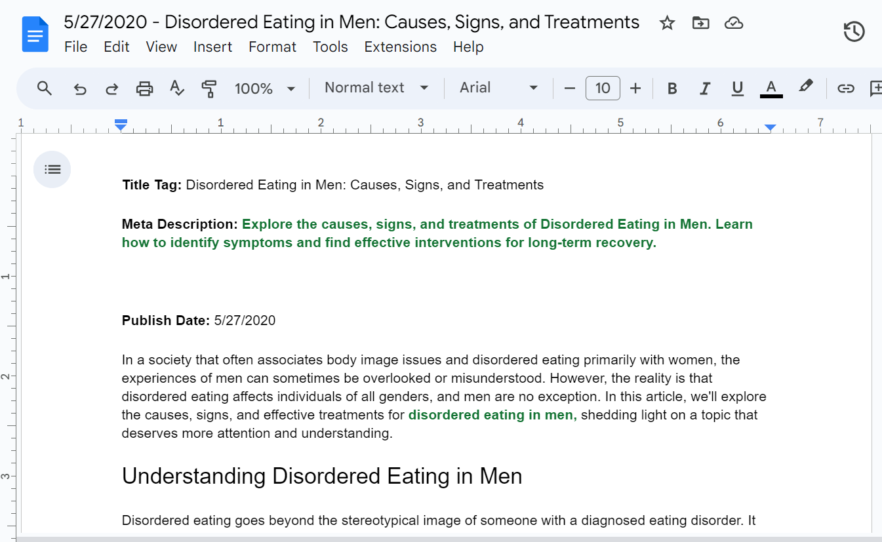Open the zoom 100% dropdown
The image size is (882, 542).
tap(265, 88)
